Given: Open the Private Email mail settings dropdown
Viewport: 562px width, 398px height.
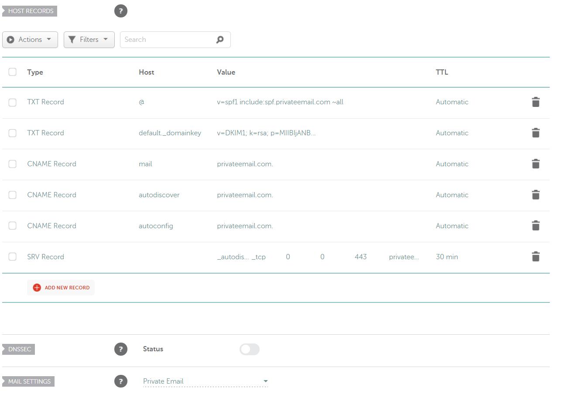Looking at the screenshot, I should (206, 381).
